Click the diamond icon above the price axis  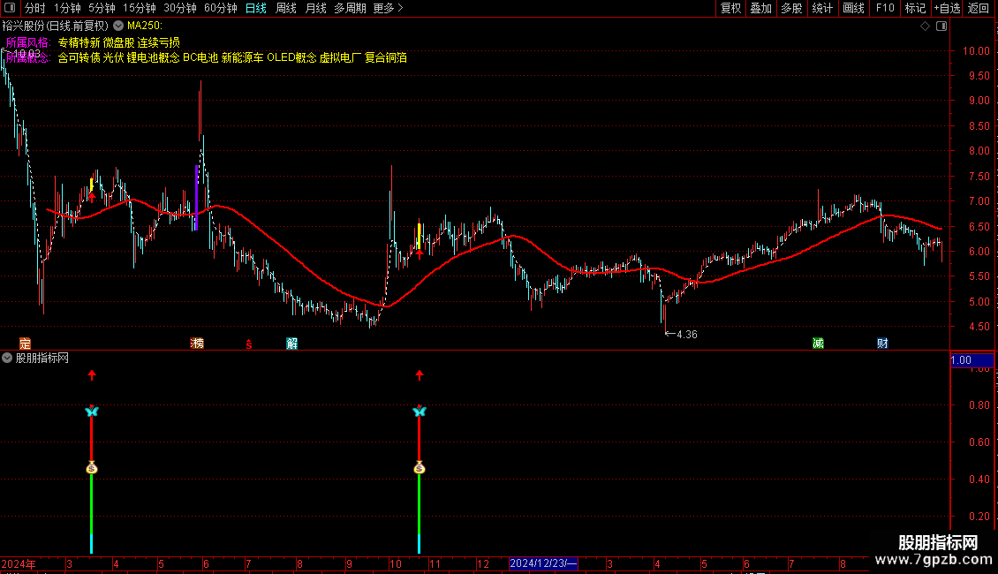pyautogui.click(x=926, y=26)
